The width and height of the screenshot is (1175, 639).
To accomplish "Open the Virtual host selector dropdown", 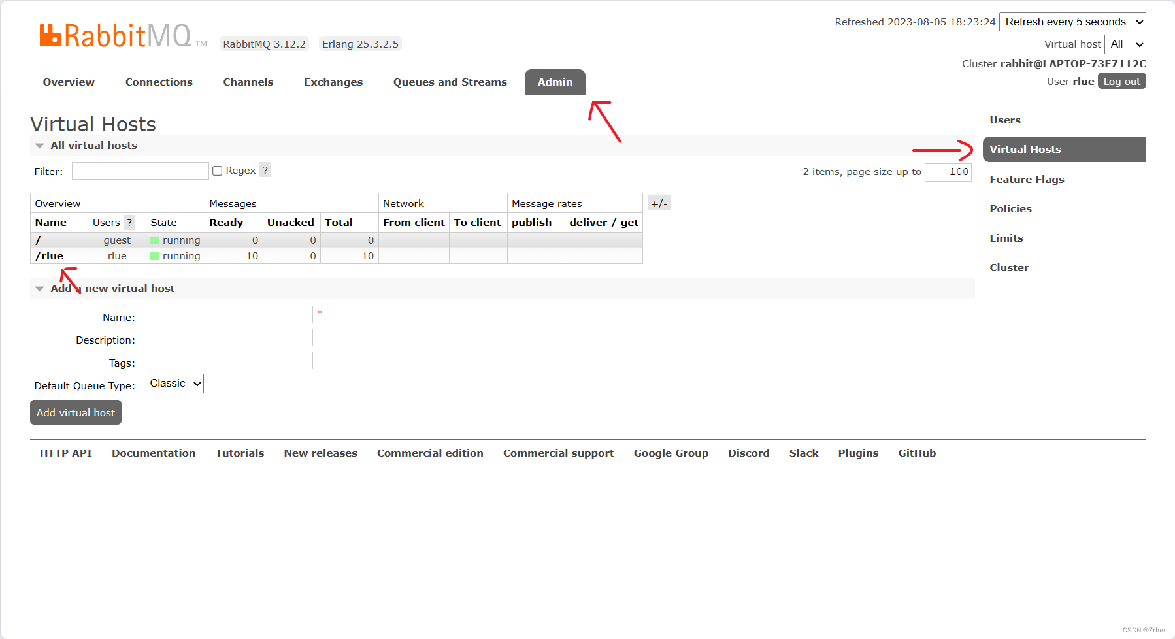I will pos(1125,44).
